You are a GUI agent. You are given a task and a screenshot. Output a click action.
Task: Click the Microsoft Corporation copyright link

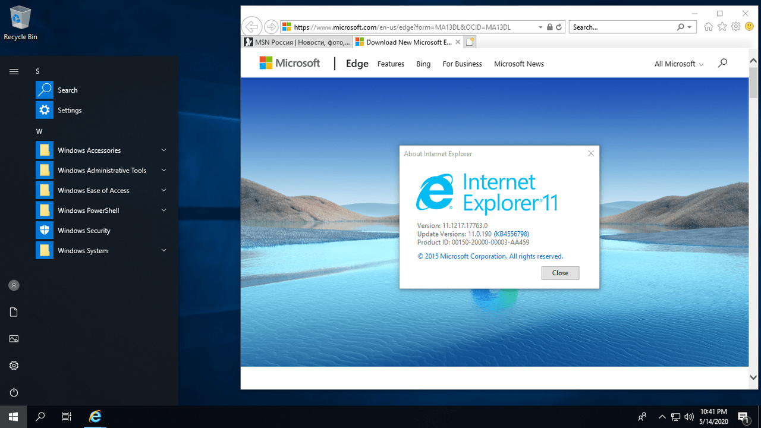click(x=490, y=256)
